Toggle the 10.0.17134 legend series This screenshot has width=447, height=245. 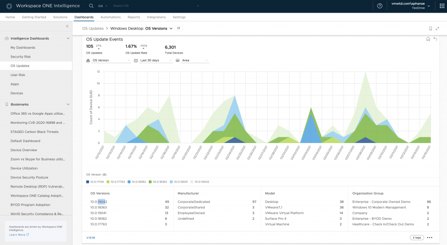(x=96, y=181)
